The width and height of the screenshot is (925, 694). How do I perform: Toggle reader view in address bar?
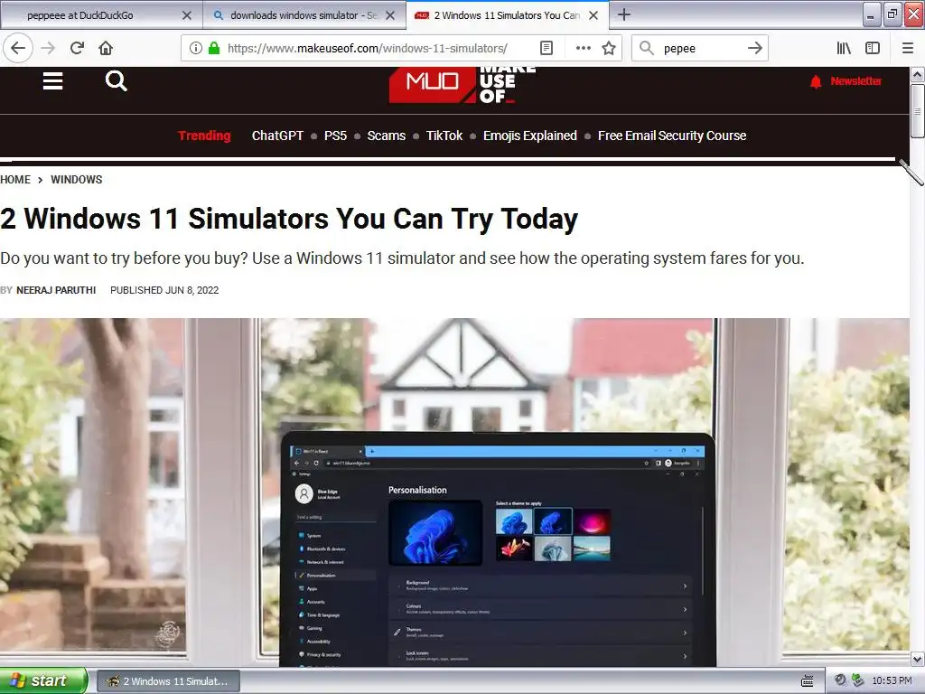[x=547, y=49]
